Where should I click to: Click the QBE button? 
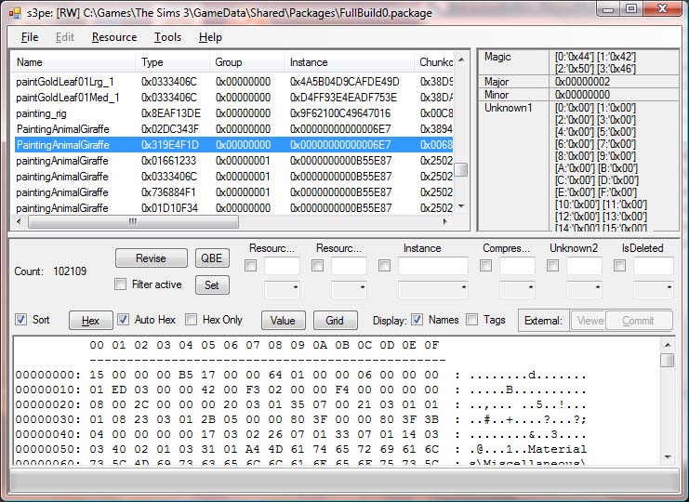212,258
